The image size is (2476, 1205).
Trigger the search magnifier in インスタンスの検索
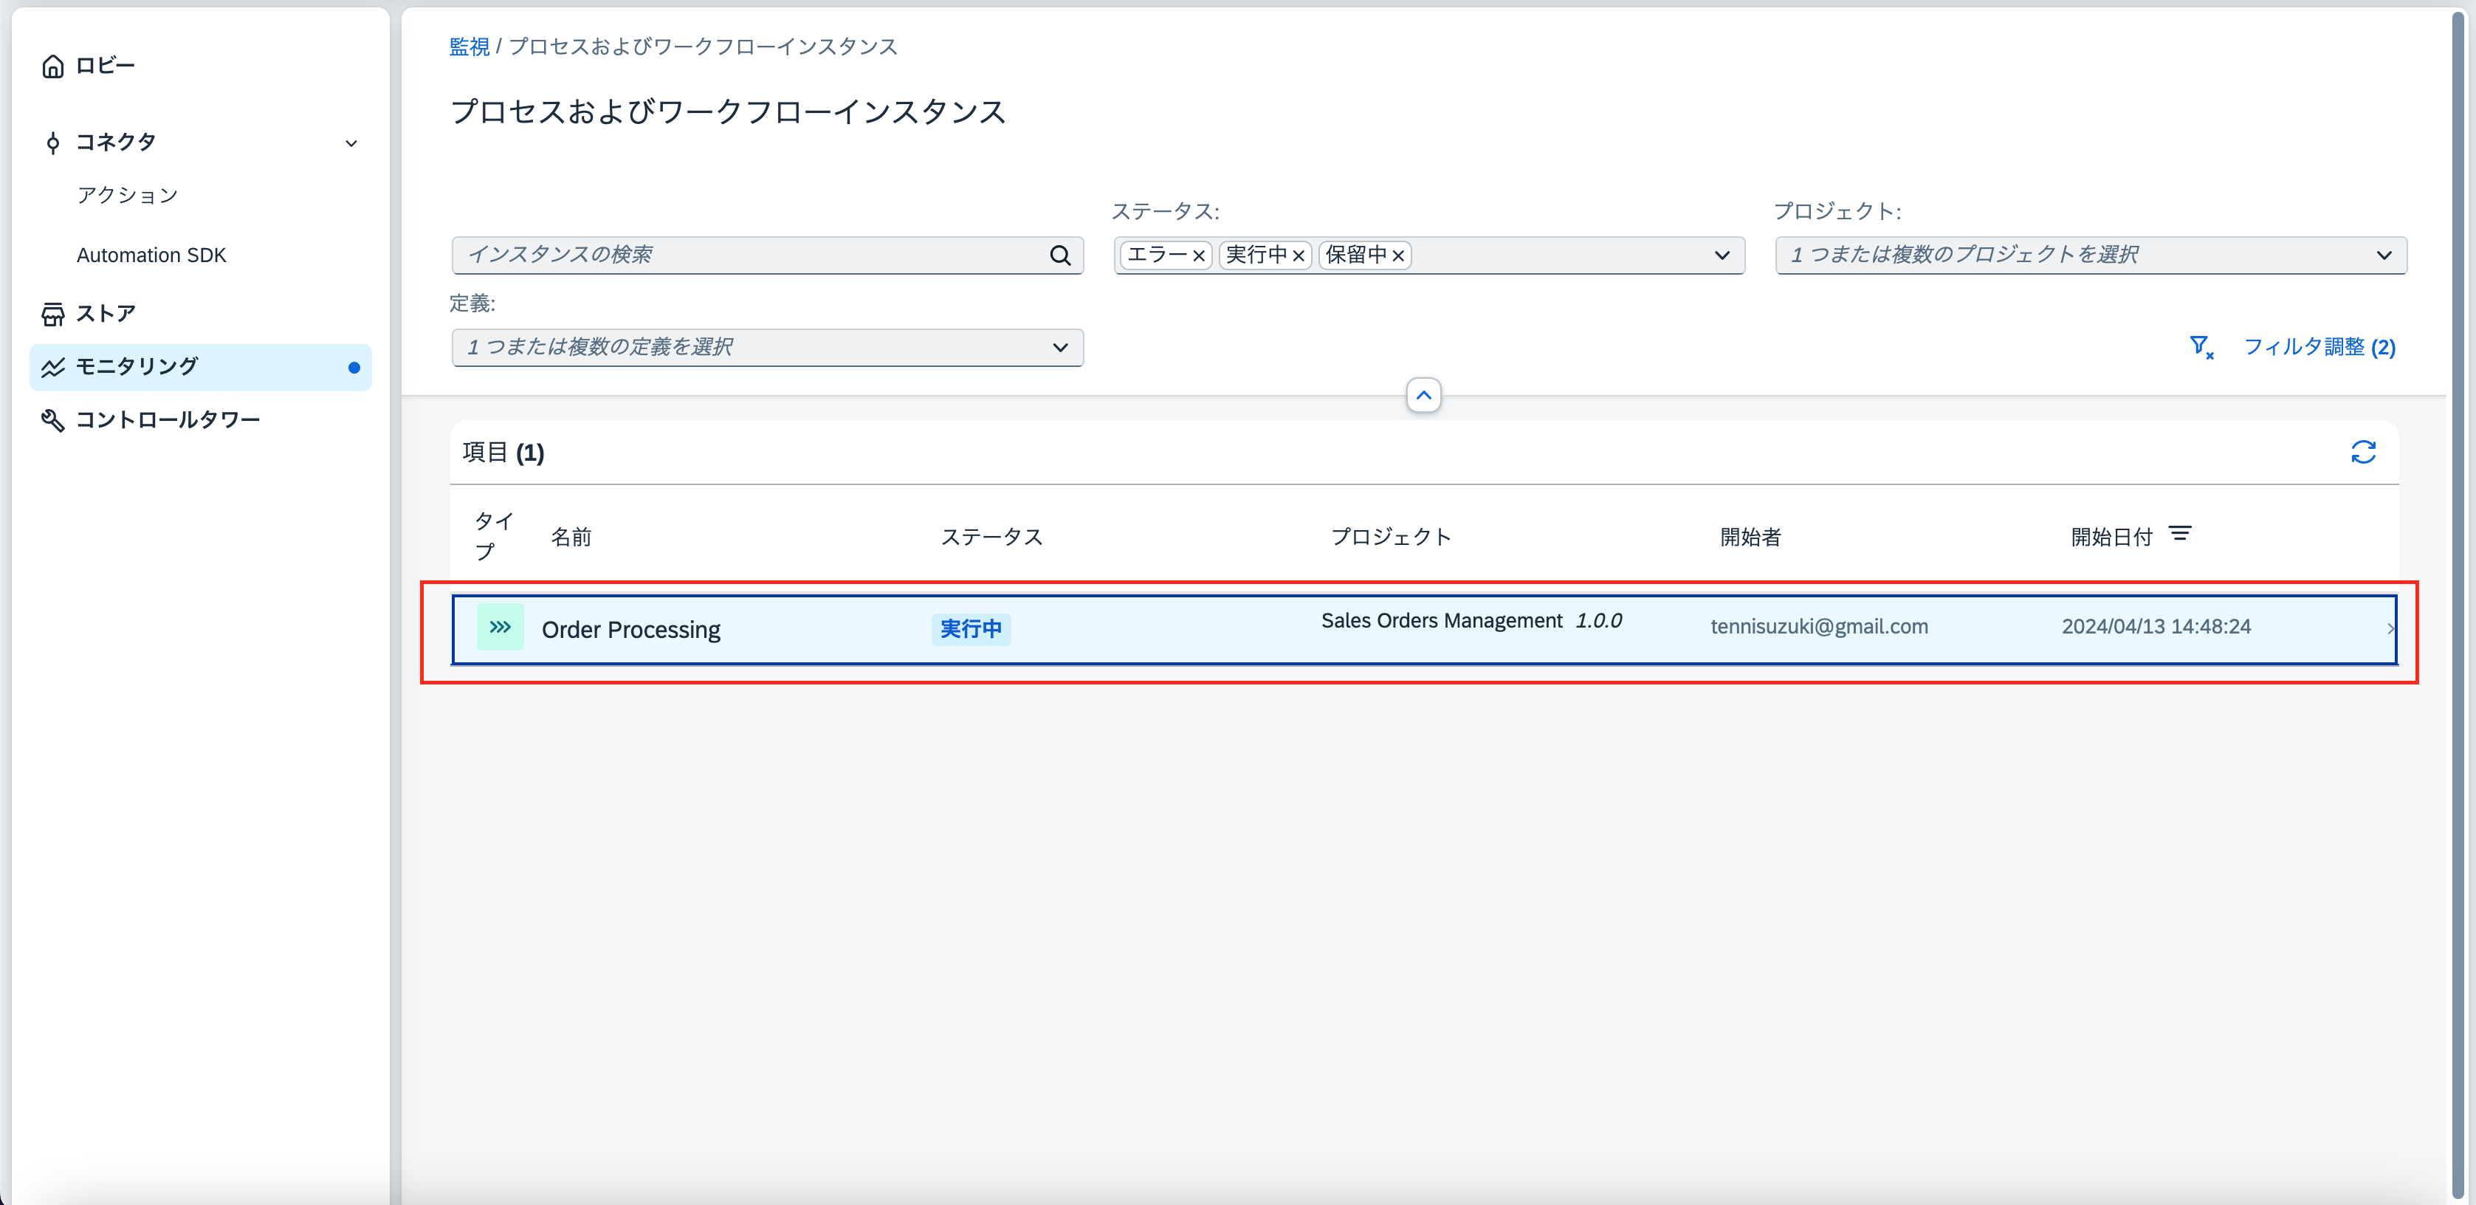point(1060,255)
